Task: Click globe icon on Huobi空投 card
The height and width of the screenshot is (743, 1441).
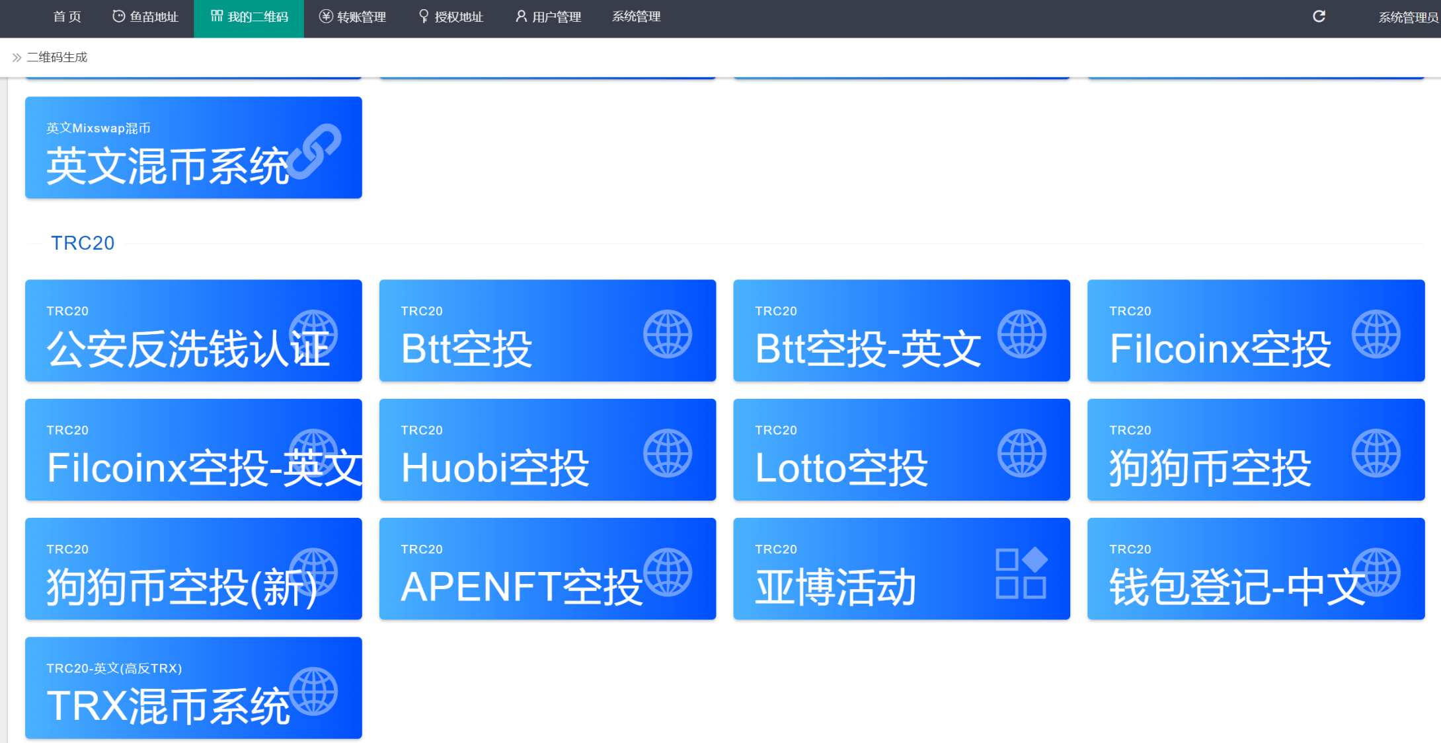Action: (x=668, y=453)
